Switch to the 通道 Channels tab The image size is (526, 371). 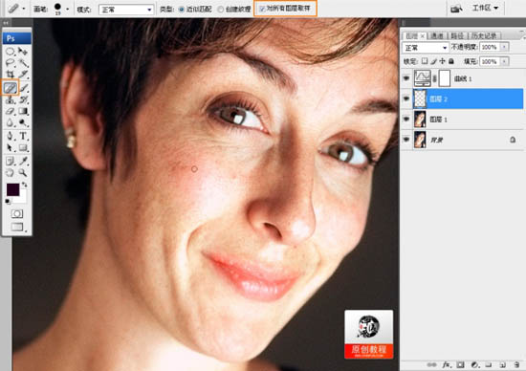coord(437,36)
